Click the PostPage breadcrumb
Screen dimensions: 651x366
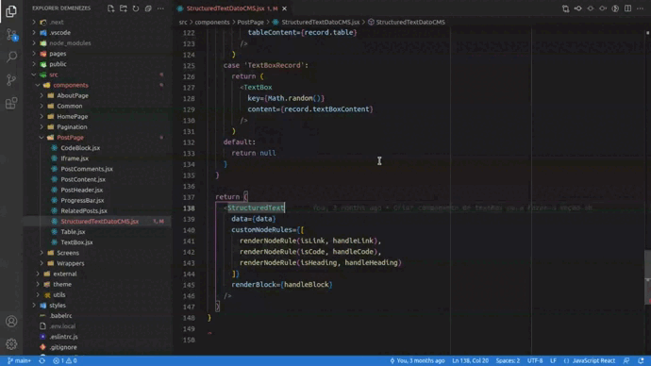tap(250, 22)
